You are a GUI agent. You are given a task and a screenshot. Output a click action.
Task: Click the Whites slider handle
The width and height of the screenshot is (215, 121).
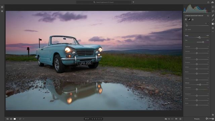(x=197, y=69)
